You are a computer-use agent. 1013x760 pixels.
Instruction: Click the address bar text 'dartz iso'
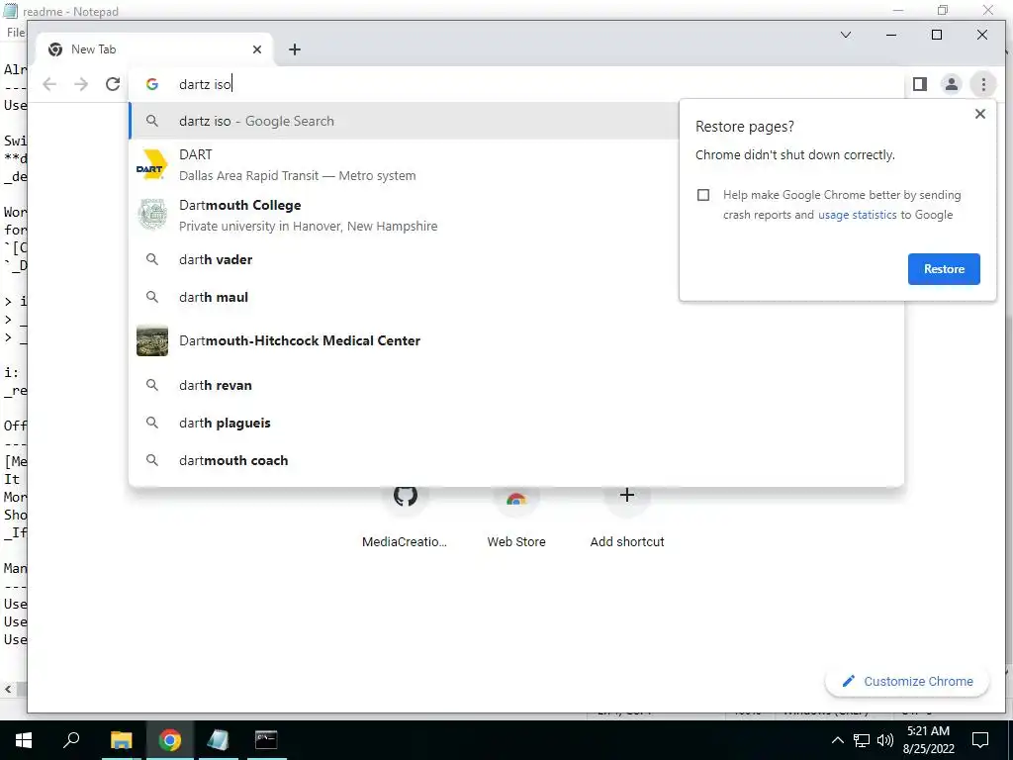tap(205, 84)
